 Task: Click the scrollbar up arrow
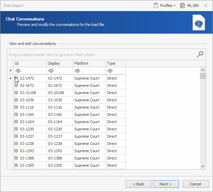click(203, 70)
